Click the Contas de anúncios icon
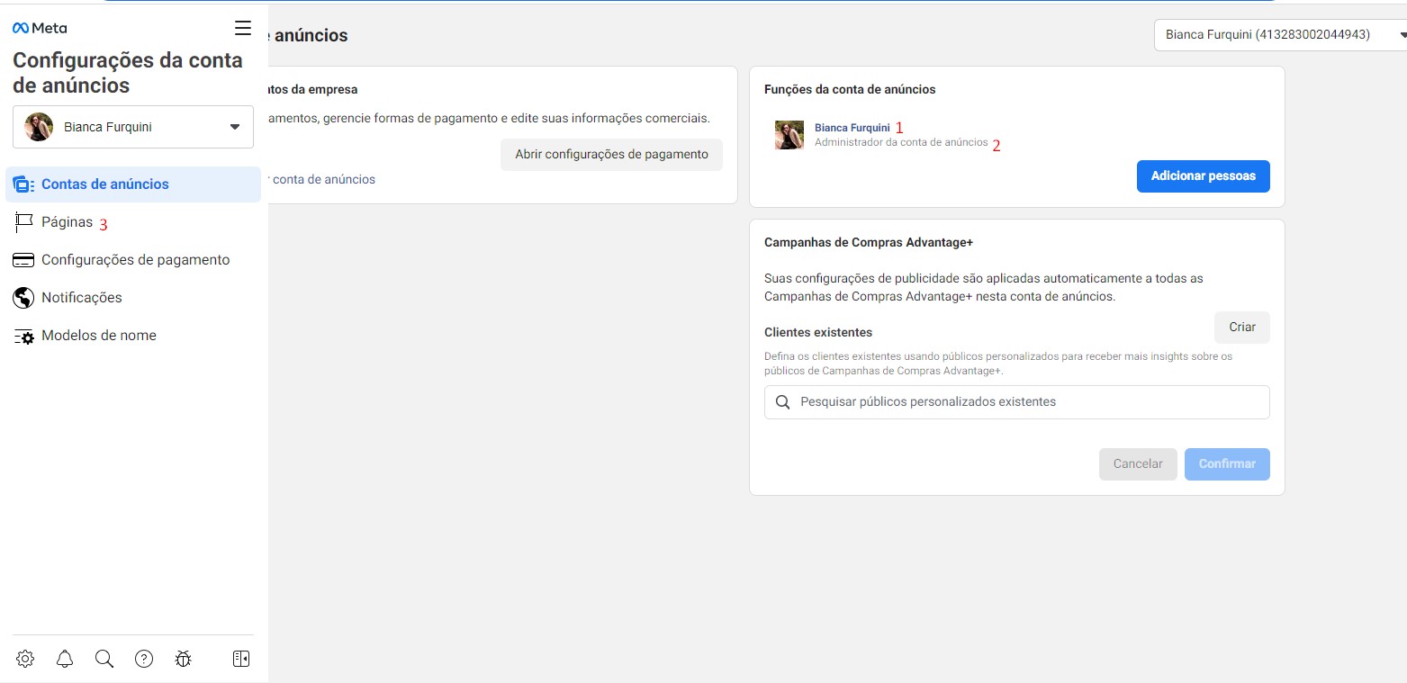1407x683 pixels. coord(23,184)
